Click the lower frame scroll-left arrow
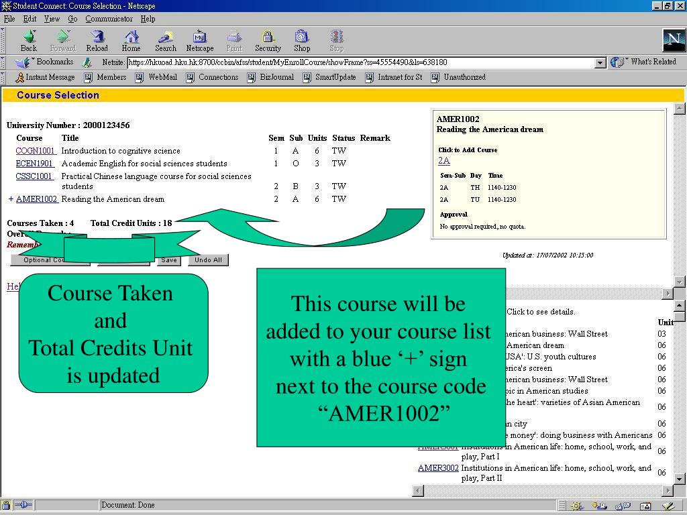This screenshot has height=515, width=687. pos(418,491)
